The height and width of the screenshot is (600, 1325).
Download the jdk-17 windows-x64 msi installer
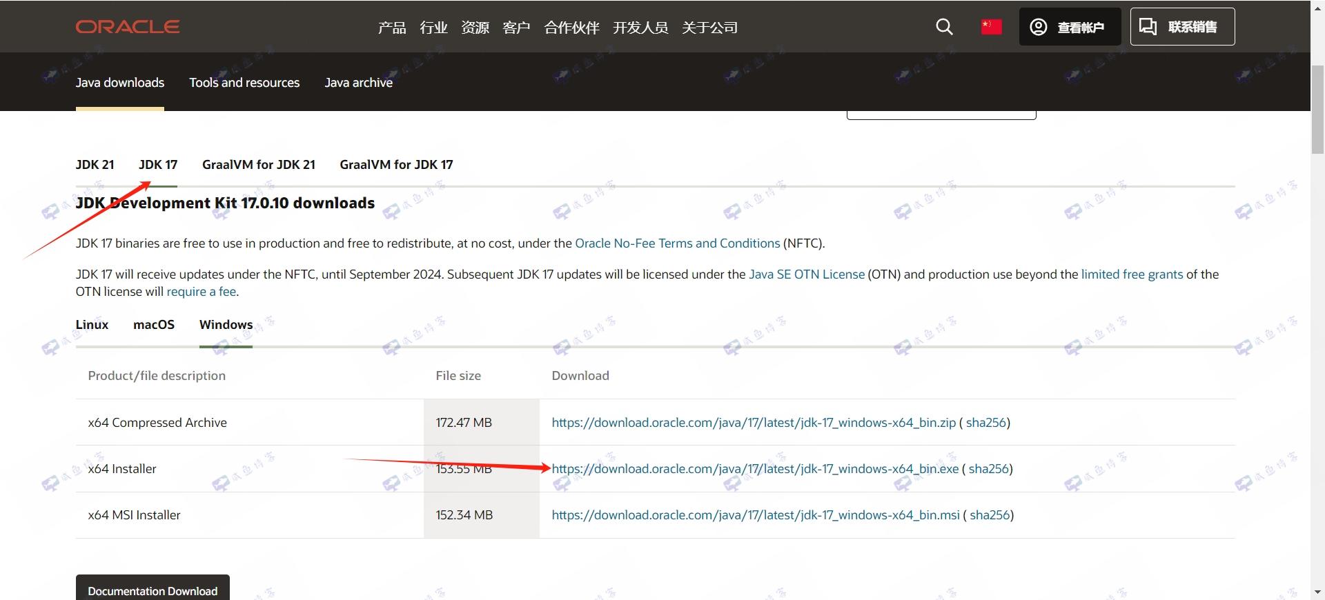pos(756,515)
